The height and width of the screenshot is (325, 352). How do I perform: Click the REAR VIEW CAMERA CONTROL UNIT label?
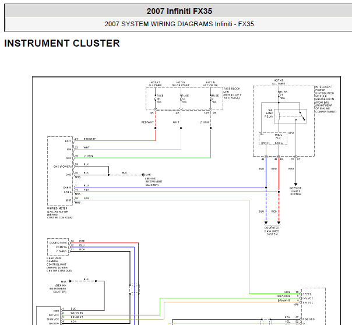coord(59,264)
